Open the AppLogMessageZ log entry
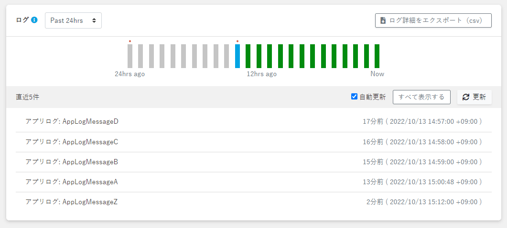 coord(72,202)
